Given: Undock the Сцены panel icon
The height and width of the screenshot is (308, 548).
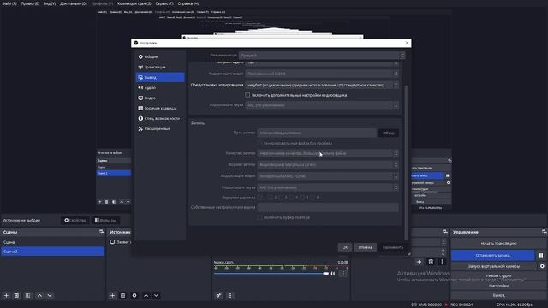Looking at the screenshot, I should pyautogui.click(x=102, y=232).
